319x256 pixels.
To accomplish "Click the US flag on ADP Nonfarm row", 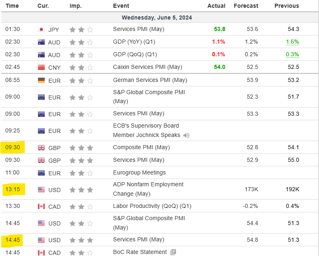I will (x=41, y=190).
